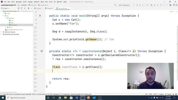Click the master branch widget in status bar
Screen dimensions: 178x100
click(168, 94)
